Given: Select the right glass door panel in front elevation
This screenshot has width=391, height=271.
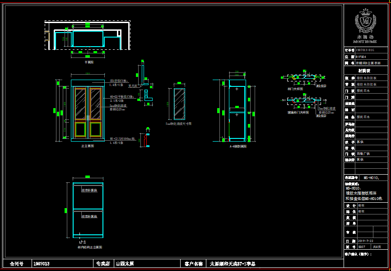Looking at the screenshot, I should (95, 104).
